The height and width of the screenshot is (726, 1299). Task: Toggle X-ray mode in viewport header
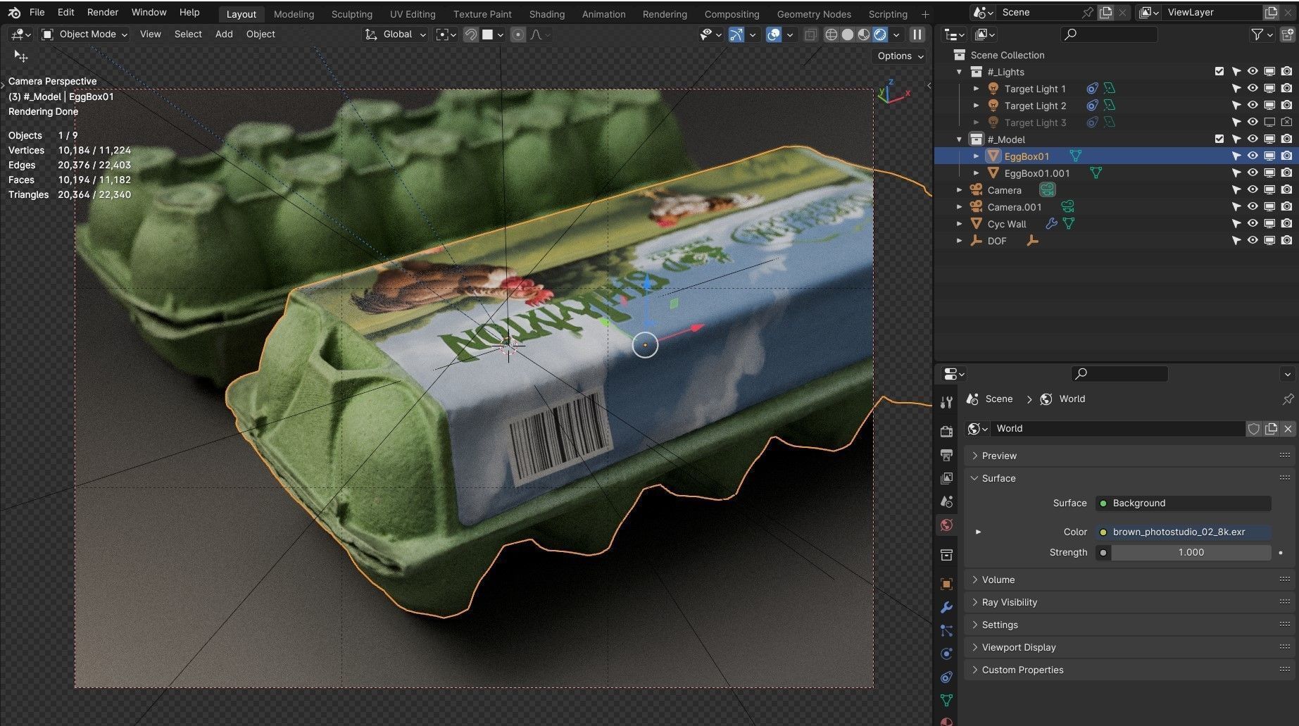[810, 35]
